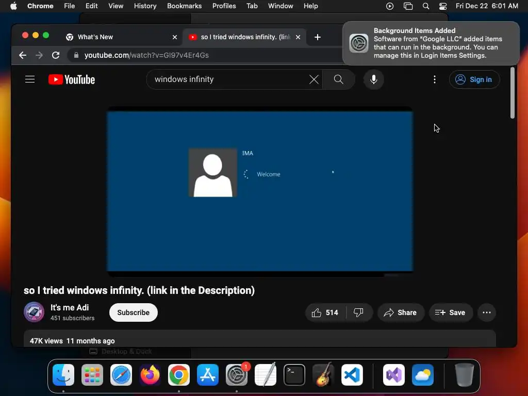Open Visual Studio Code from the Dock

(x=352, y=375)
